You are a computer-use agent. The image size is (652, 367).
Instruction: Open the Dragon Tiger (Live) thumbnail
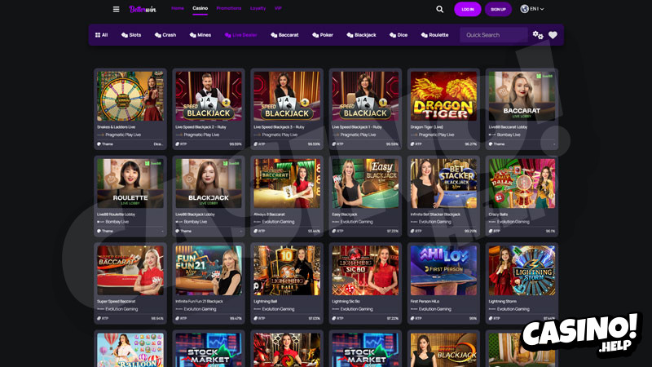443,96
